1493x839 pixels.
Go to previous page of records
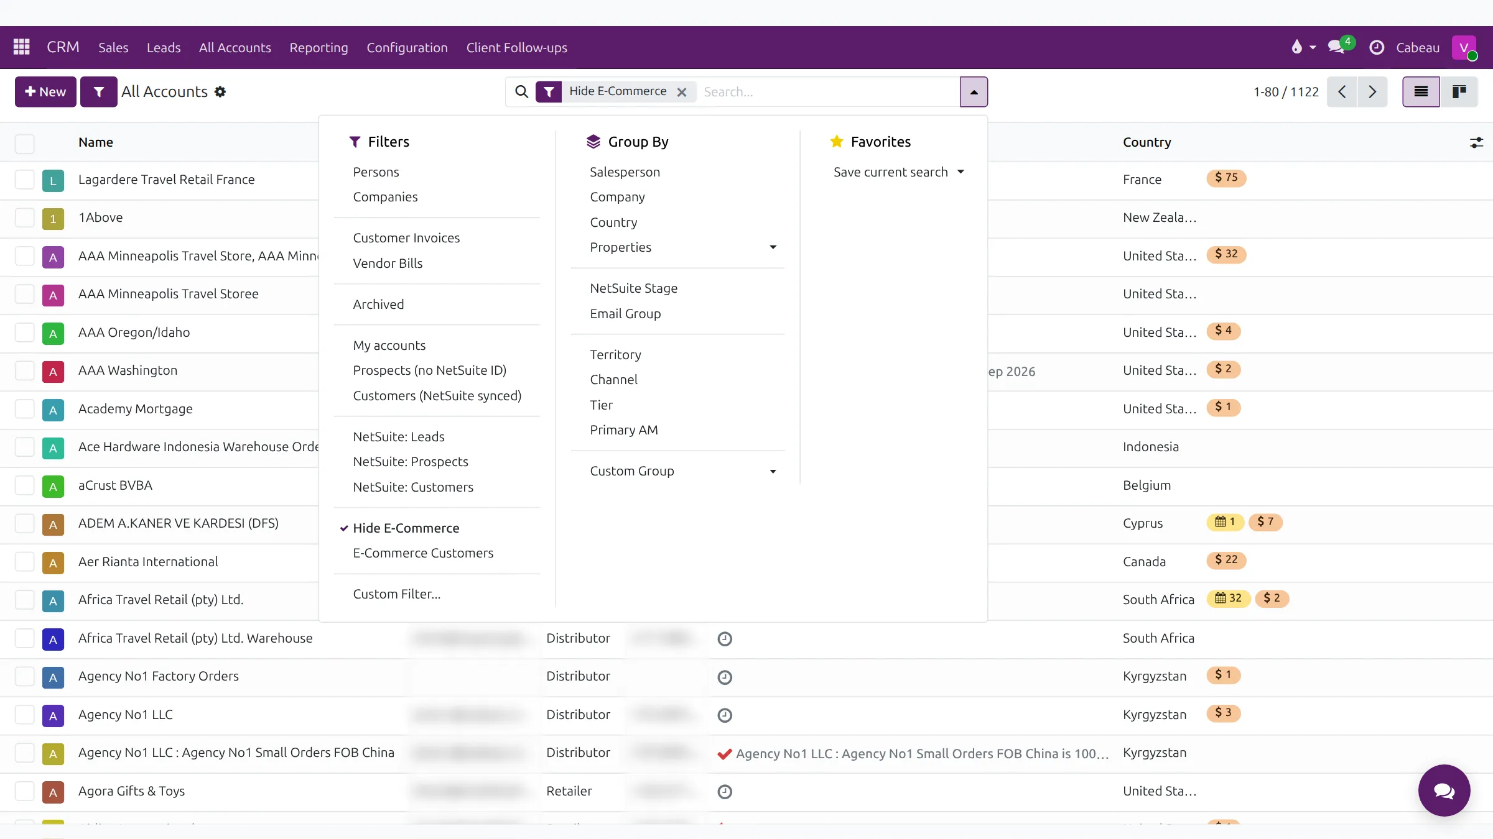pos(1342,92)
